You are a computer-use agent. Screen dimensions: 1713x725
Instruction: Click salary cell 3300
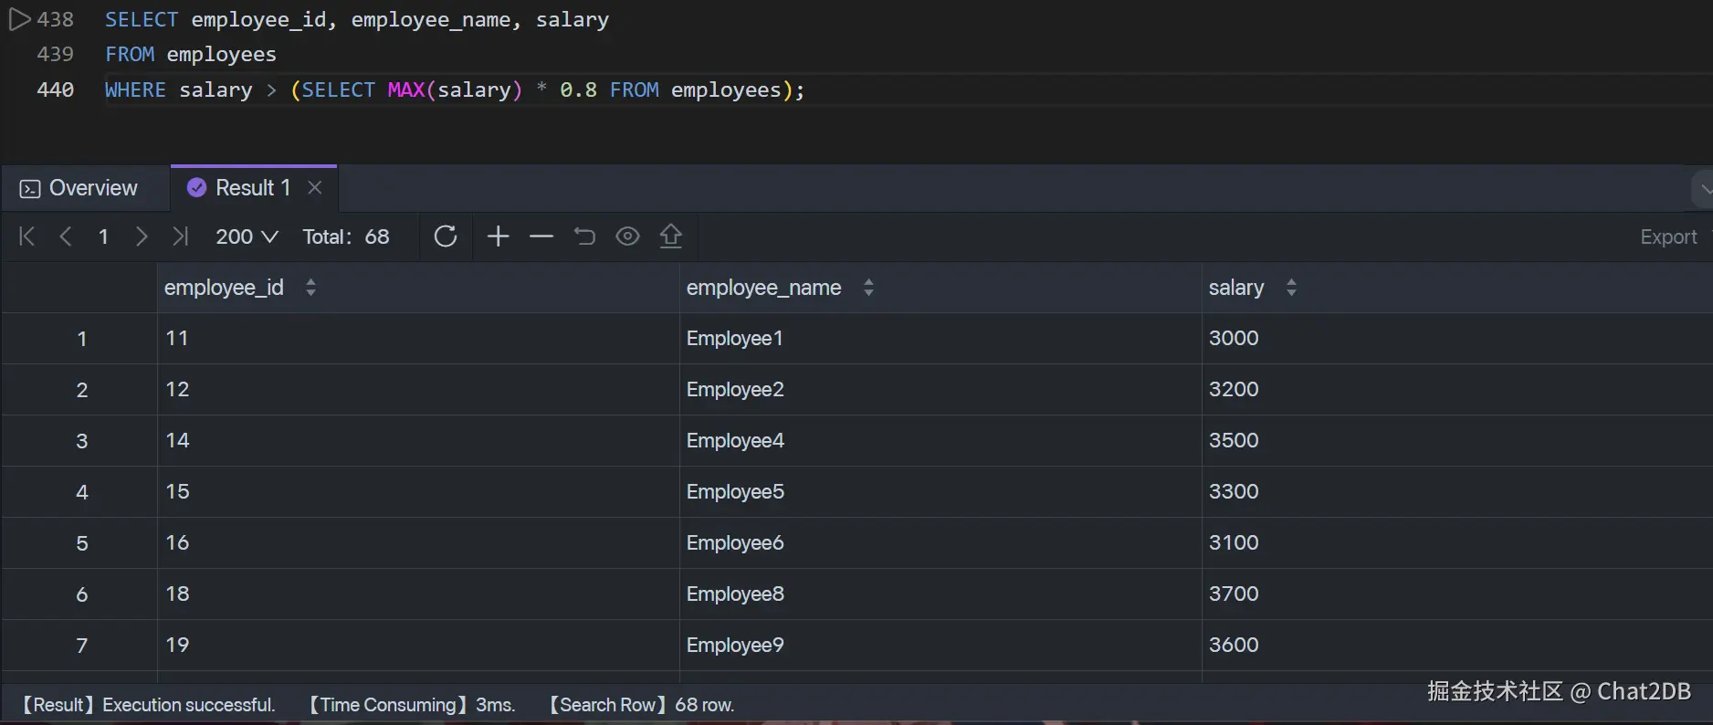click(x=1457, y=492)
